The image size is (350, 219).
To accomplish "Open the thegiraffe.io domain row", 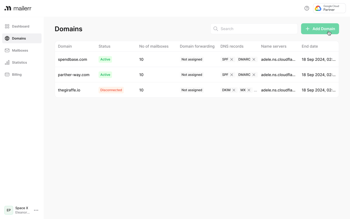I will [x=69, y=90].
